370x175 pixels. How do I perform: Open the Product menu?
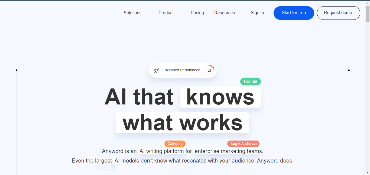tap(166, 13)
